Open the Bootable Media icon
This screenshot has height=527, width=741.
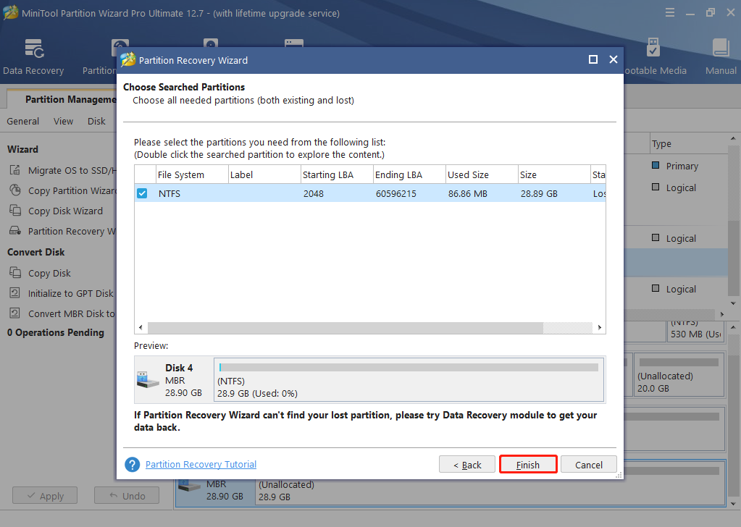point(653,47)
